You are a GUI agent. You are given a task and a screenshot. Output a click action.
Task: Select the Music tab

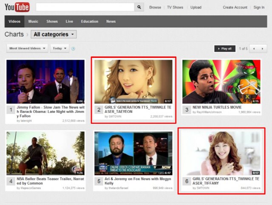point(33,21)
